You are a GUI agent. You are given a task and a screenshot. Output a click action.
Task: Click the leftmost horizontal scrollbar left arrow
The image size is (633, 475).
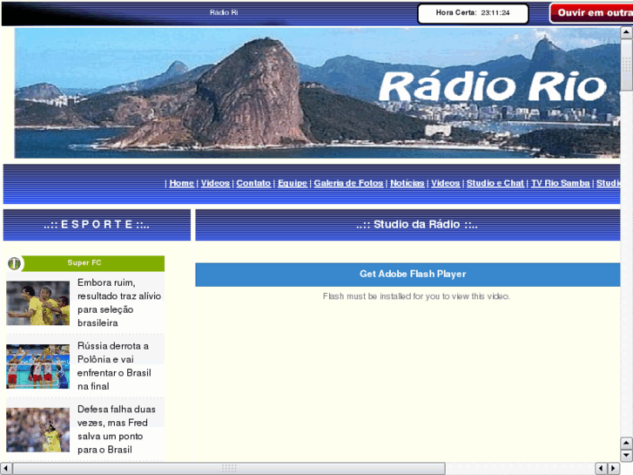click(x=5, y=468)
